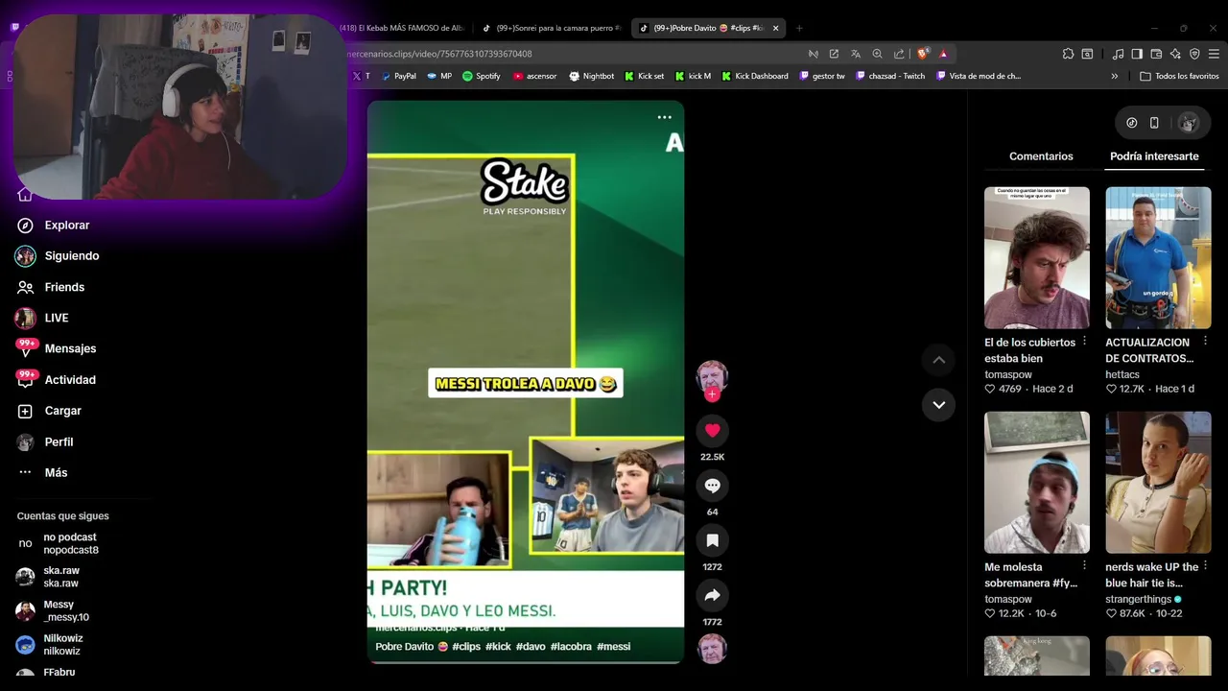The image size is (1228, 691).
Task: Share video with the arrow icon
Action: tap(712, 595)
